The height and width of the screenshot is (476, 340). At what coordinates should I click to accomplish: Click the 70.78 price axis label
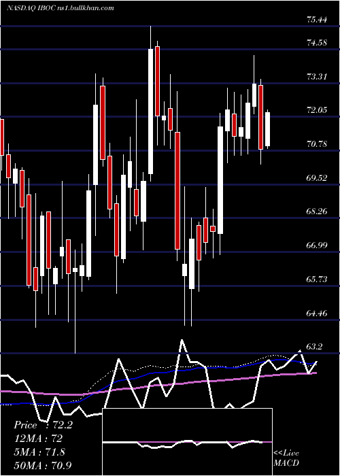point(317,144)
